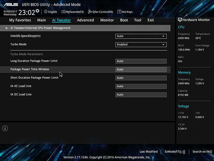Click the Voltage section heading
The width and height of the screenshot is (214, 161).
183,106
